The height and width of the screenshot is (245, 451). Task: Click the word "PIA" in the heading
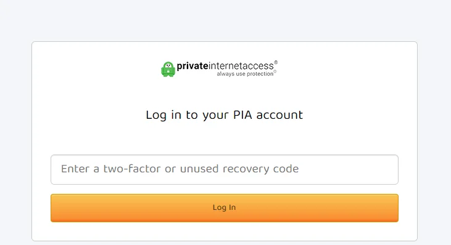coord(242,114)
